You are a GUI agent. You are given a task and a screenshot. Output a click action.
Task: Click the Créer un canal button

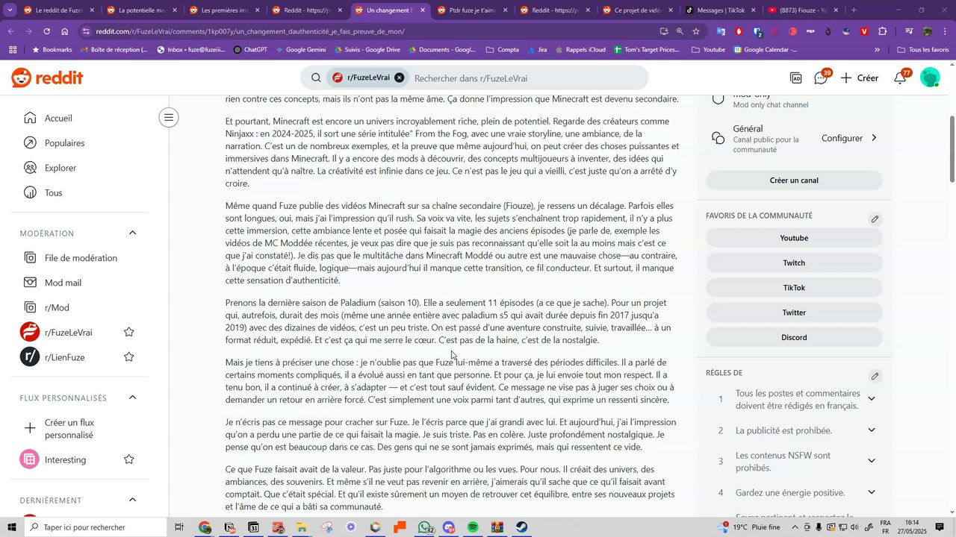794,180
